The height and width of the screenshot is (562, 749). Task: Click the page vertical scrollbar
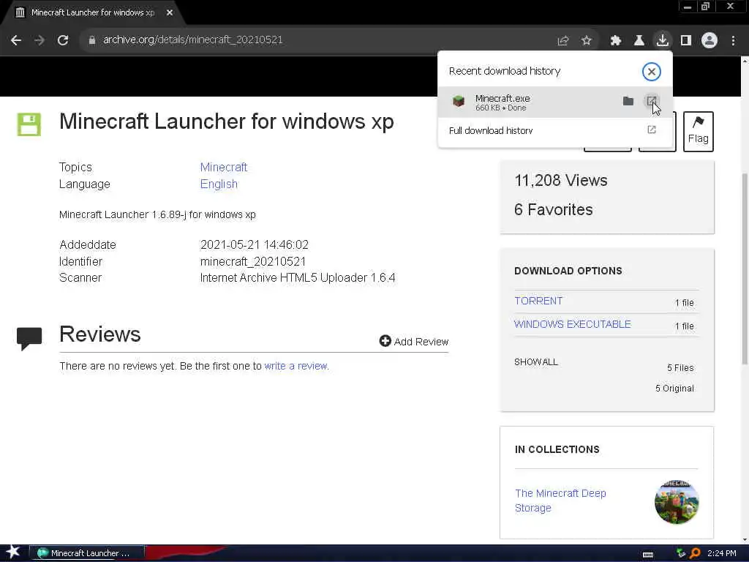coord(745,268)
